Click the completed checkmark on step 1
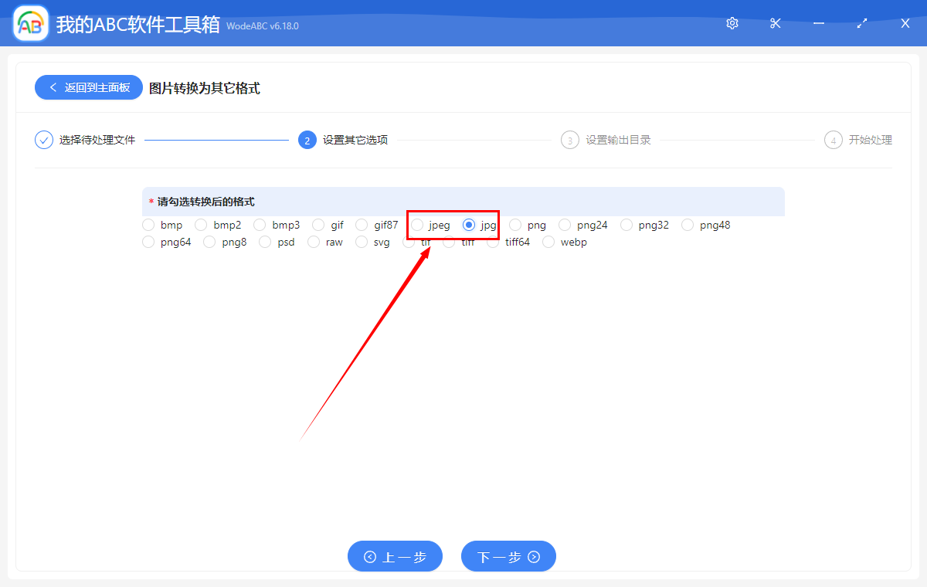This screenshot has width=927, height=587. click(43, 140)
